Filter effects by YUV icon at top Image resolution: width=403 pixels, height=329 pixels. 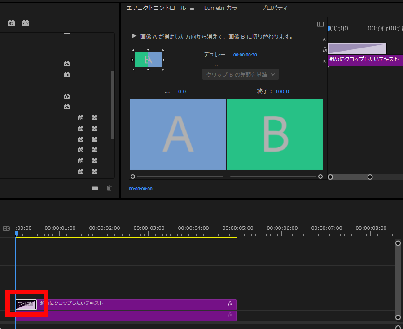click(x=26, y=23)
